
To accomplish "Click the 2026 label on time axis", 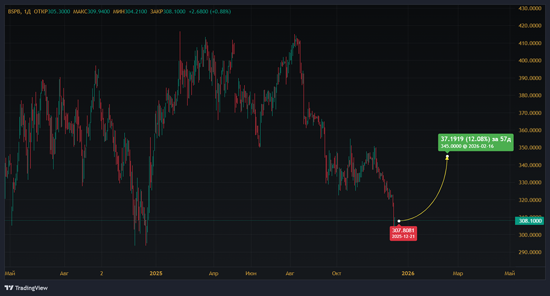I will 408,273.
